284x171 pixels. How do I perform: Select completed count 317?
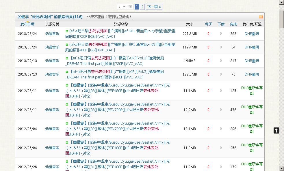click(233, 61)
